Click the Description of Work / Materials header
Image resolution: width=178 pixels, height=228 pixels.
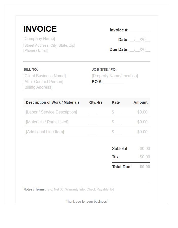click(x=53, y=102)
